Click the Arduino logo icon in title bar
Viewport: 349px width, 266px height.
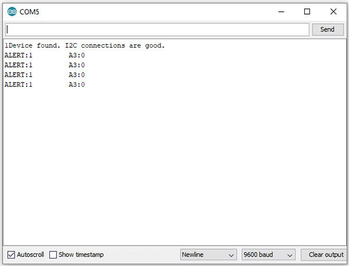(x=12, y=12)
